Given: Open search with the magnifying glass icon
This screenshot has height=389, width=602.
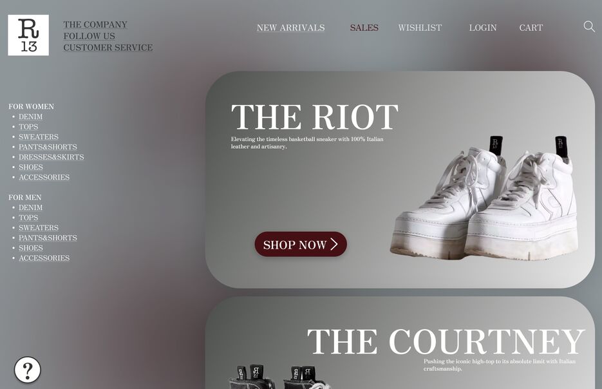Looking at the screenshot, I should (x=589, y=26).
